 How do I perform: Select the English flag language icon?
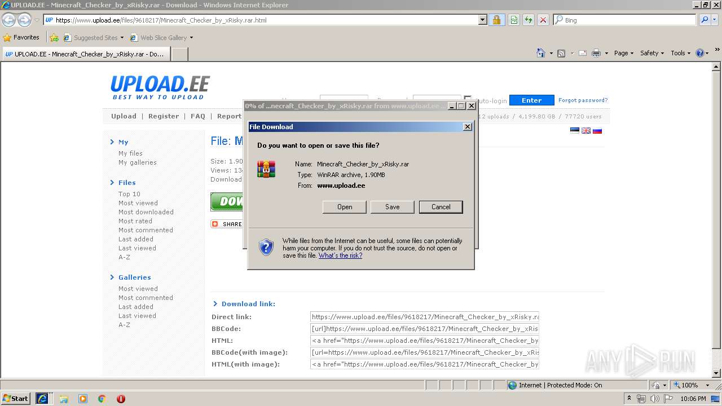click(x=586, y=130)
